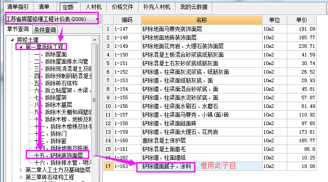Click the 单价 column header
The height and width of the screenshot is (182, 328).
click(302, 20)
